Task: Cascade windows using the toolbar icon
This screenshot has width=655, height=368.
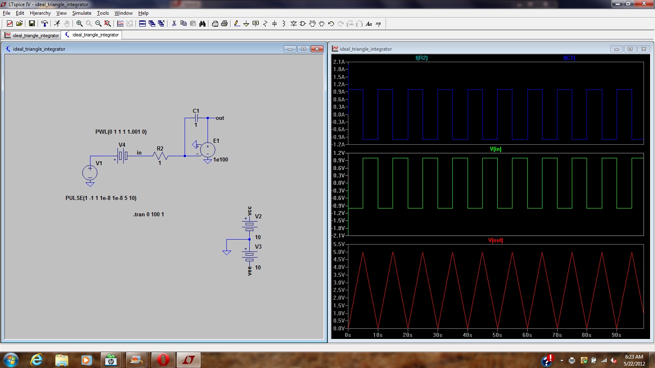Action: pyautogui.click(x=152, y=24)
